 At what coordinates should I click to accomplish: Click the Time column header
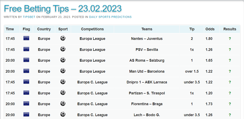coord(10,29)
